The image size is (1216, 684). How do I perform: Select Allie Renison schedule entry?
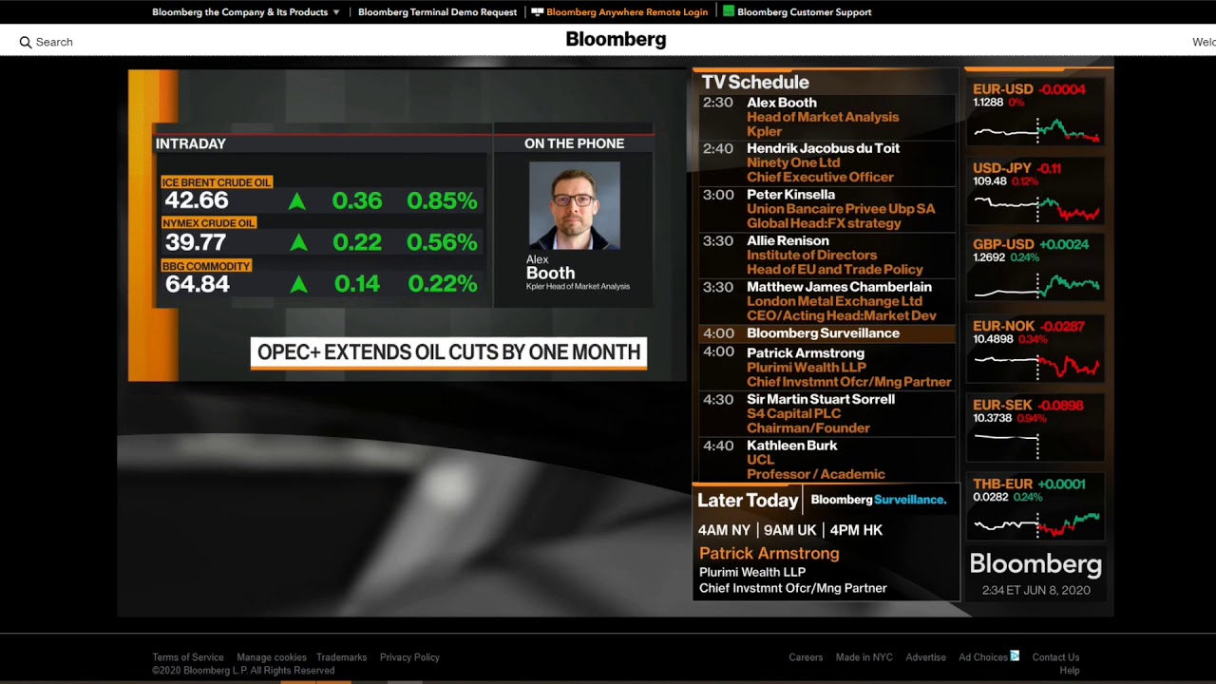point(827,255)
